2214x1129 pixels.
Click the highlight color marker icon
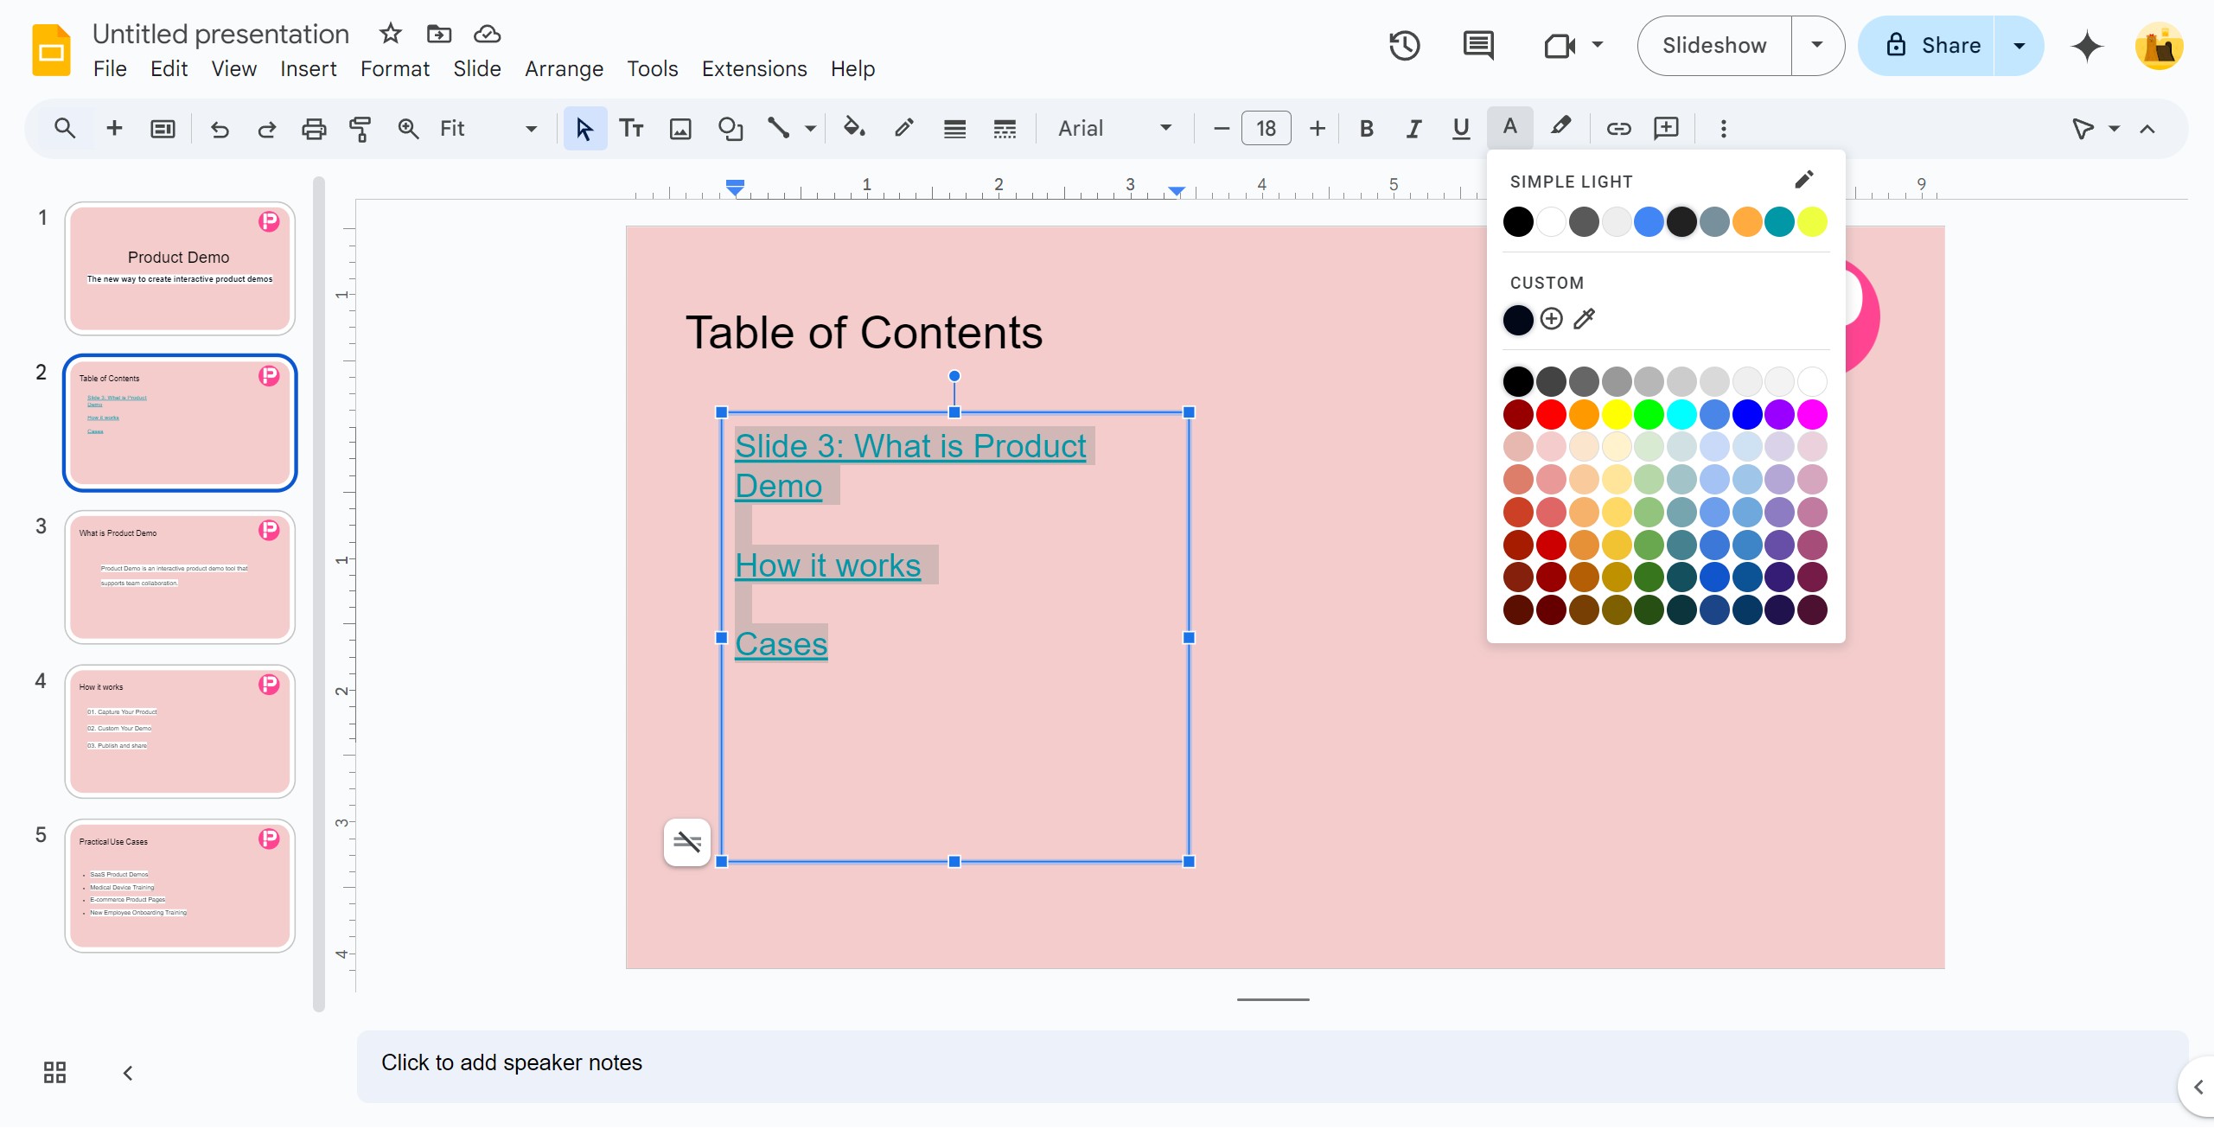tap(1560, 128)
